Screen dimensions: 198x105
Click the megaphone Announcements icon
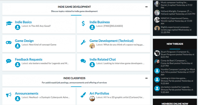(9, 95)
